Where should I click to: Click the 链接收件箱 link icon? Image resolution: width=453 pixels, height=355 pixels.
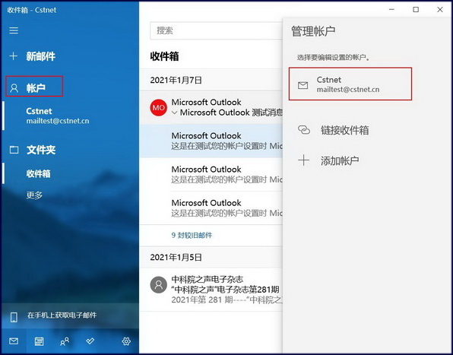click(x=304, y=130)
